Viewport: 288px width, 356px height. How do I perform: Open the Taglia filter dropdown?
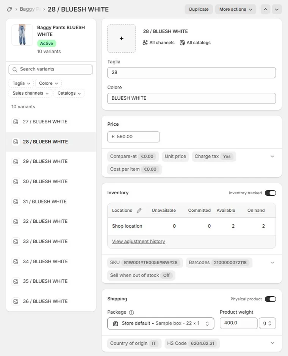(x=21, y=83)
